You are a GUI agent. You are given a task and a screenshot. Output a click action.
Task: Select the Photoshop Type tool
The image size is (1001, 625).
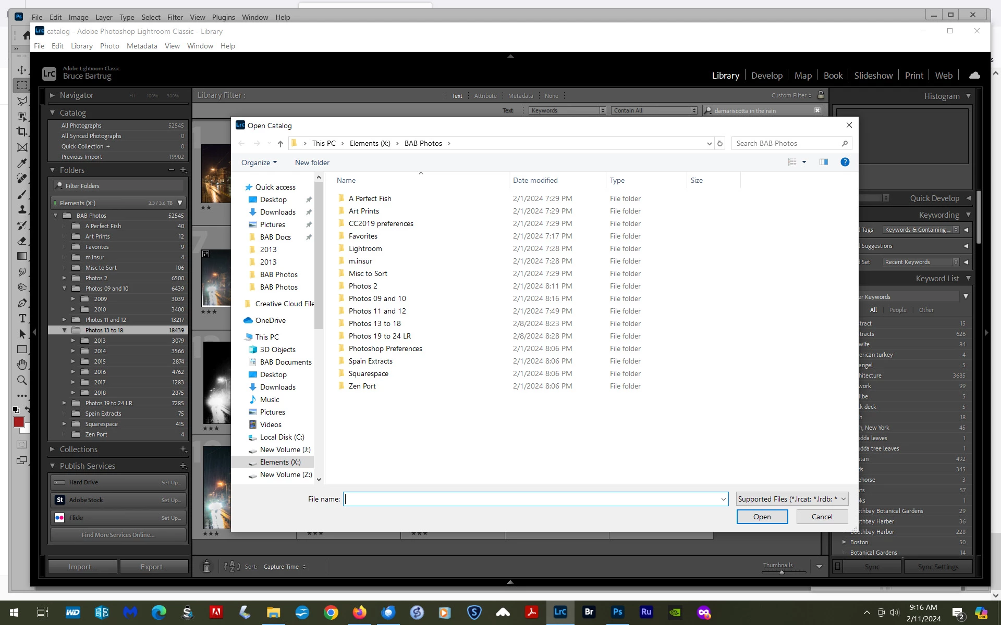coord(22,318)
